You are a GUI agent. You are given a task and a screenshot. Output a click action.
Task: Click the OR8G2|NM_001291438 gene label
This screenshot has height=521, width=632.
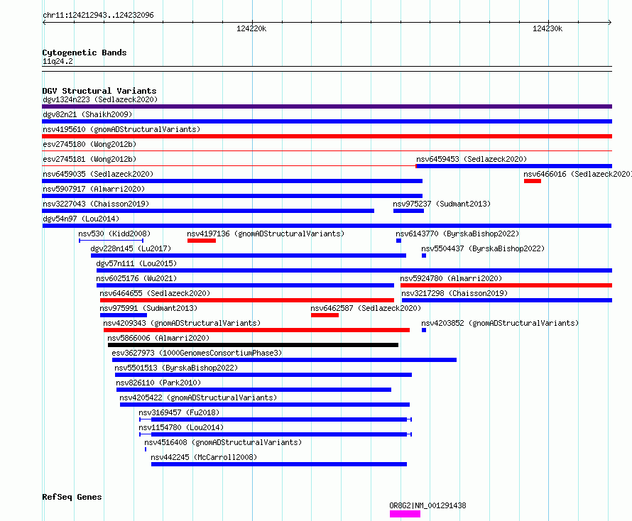coord(427,505)
